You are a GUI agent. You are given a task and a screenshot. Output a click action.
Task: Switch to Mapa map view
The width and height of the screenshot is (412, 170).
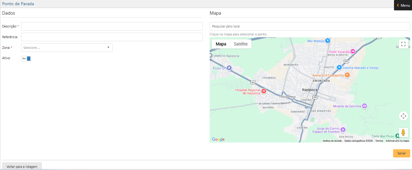221,44
